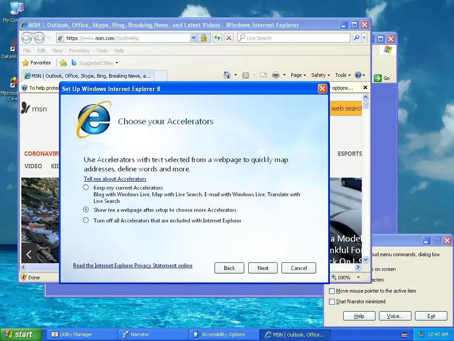Select Show me a webpage after setup option

coord(86,210)
